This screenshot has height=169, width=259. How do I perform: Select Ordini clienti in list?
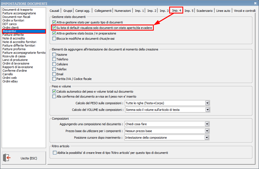pyautogui.click(x=24, y=28)
